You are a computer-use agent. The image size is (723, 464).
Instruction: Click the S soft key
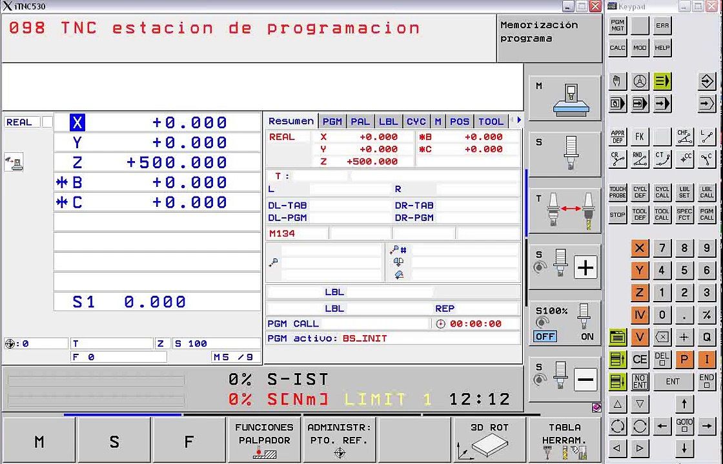(114, 441)
